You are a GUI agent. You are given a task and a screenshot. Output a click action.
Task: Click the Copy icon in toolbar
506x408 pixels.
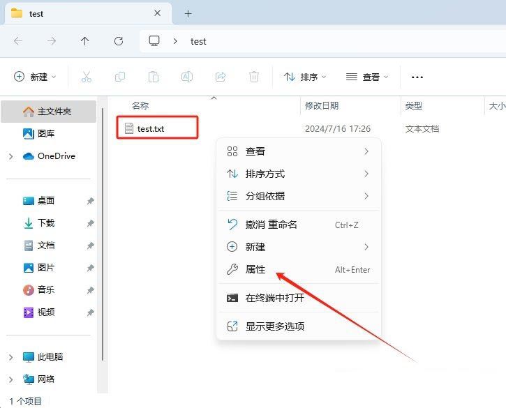pos(120,77)
